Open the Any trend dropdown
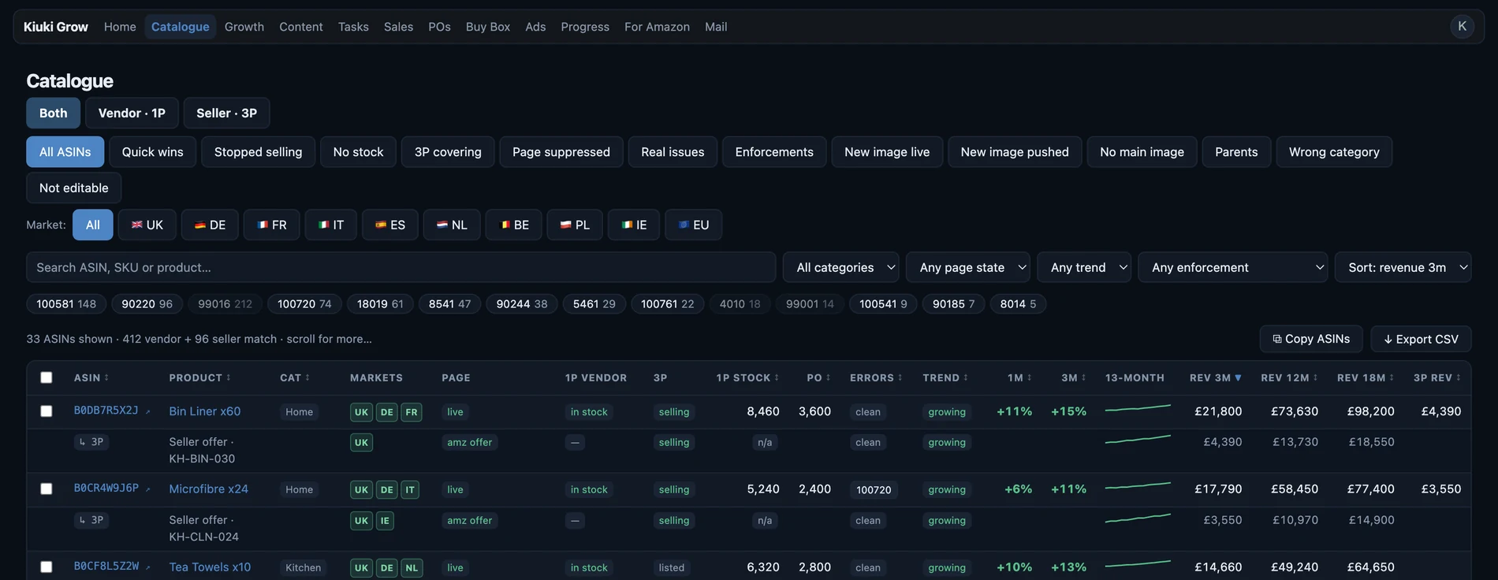 coord(1084,267)
